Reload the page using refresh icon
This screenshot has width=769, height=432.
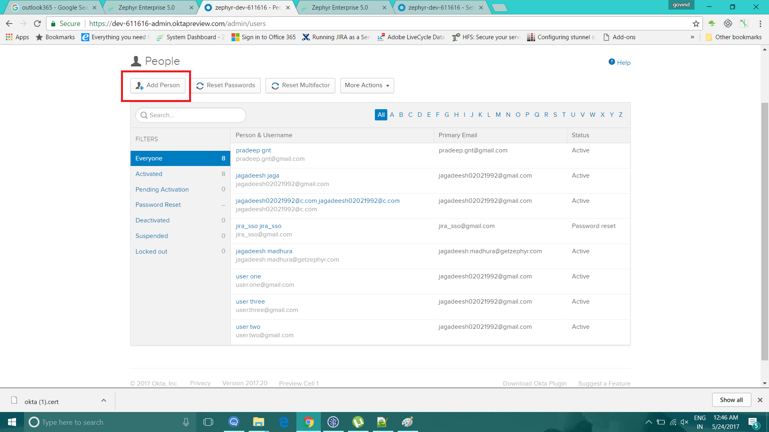(x=37, y=24)
